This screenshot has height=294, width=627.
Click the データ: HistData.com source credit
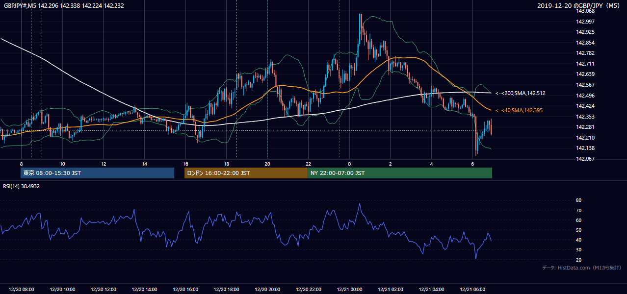[x=582, y=268]
